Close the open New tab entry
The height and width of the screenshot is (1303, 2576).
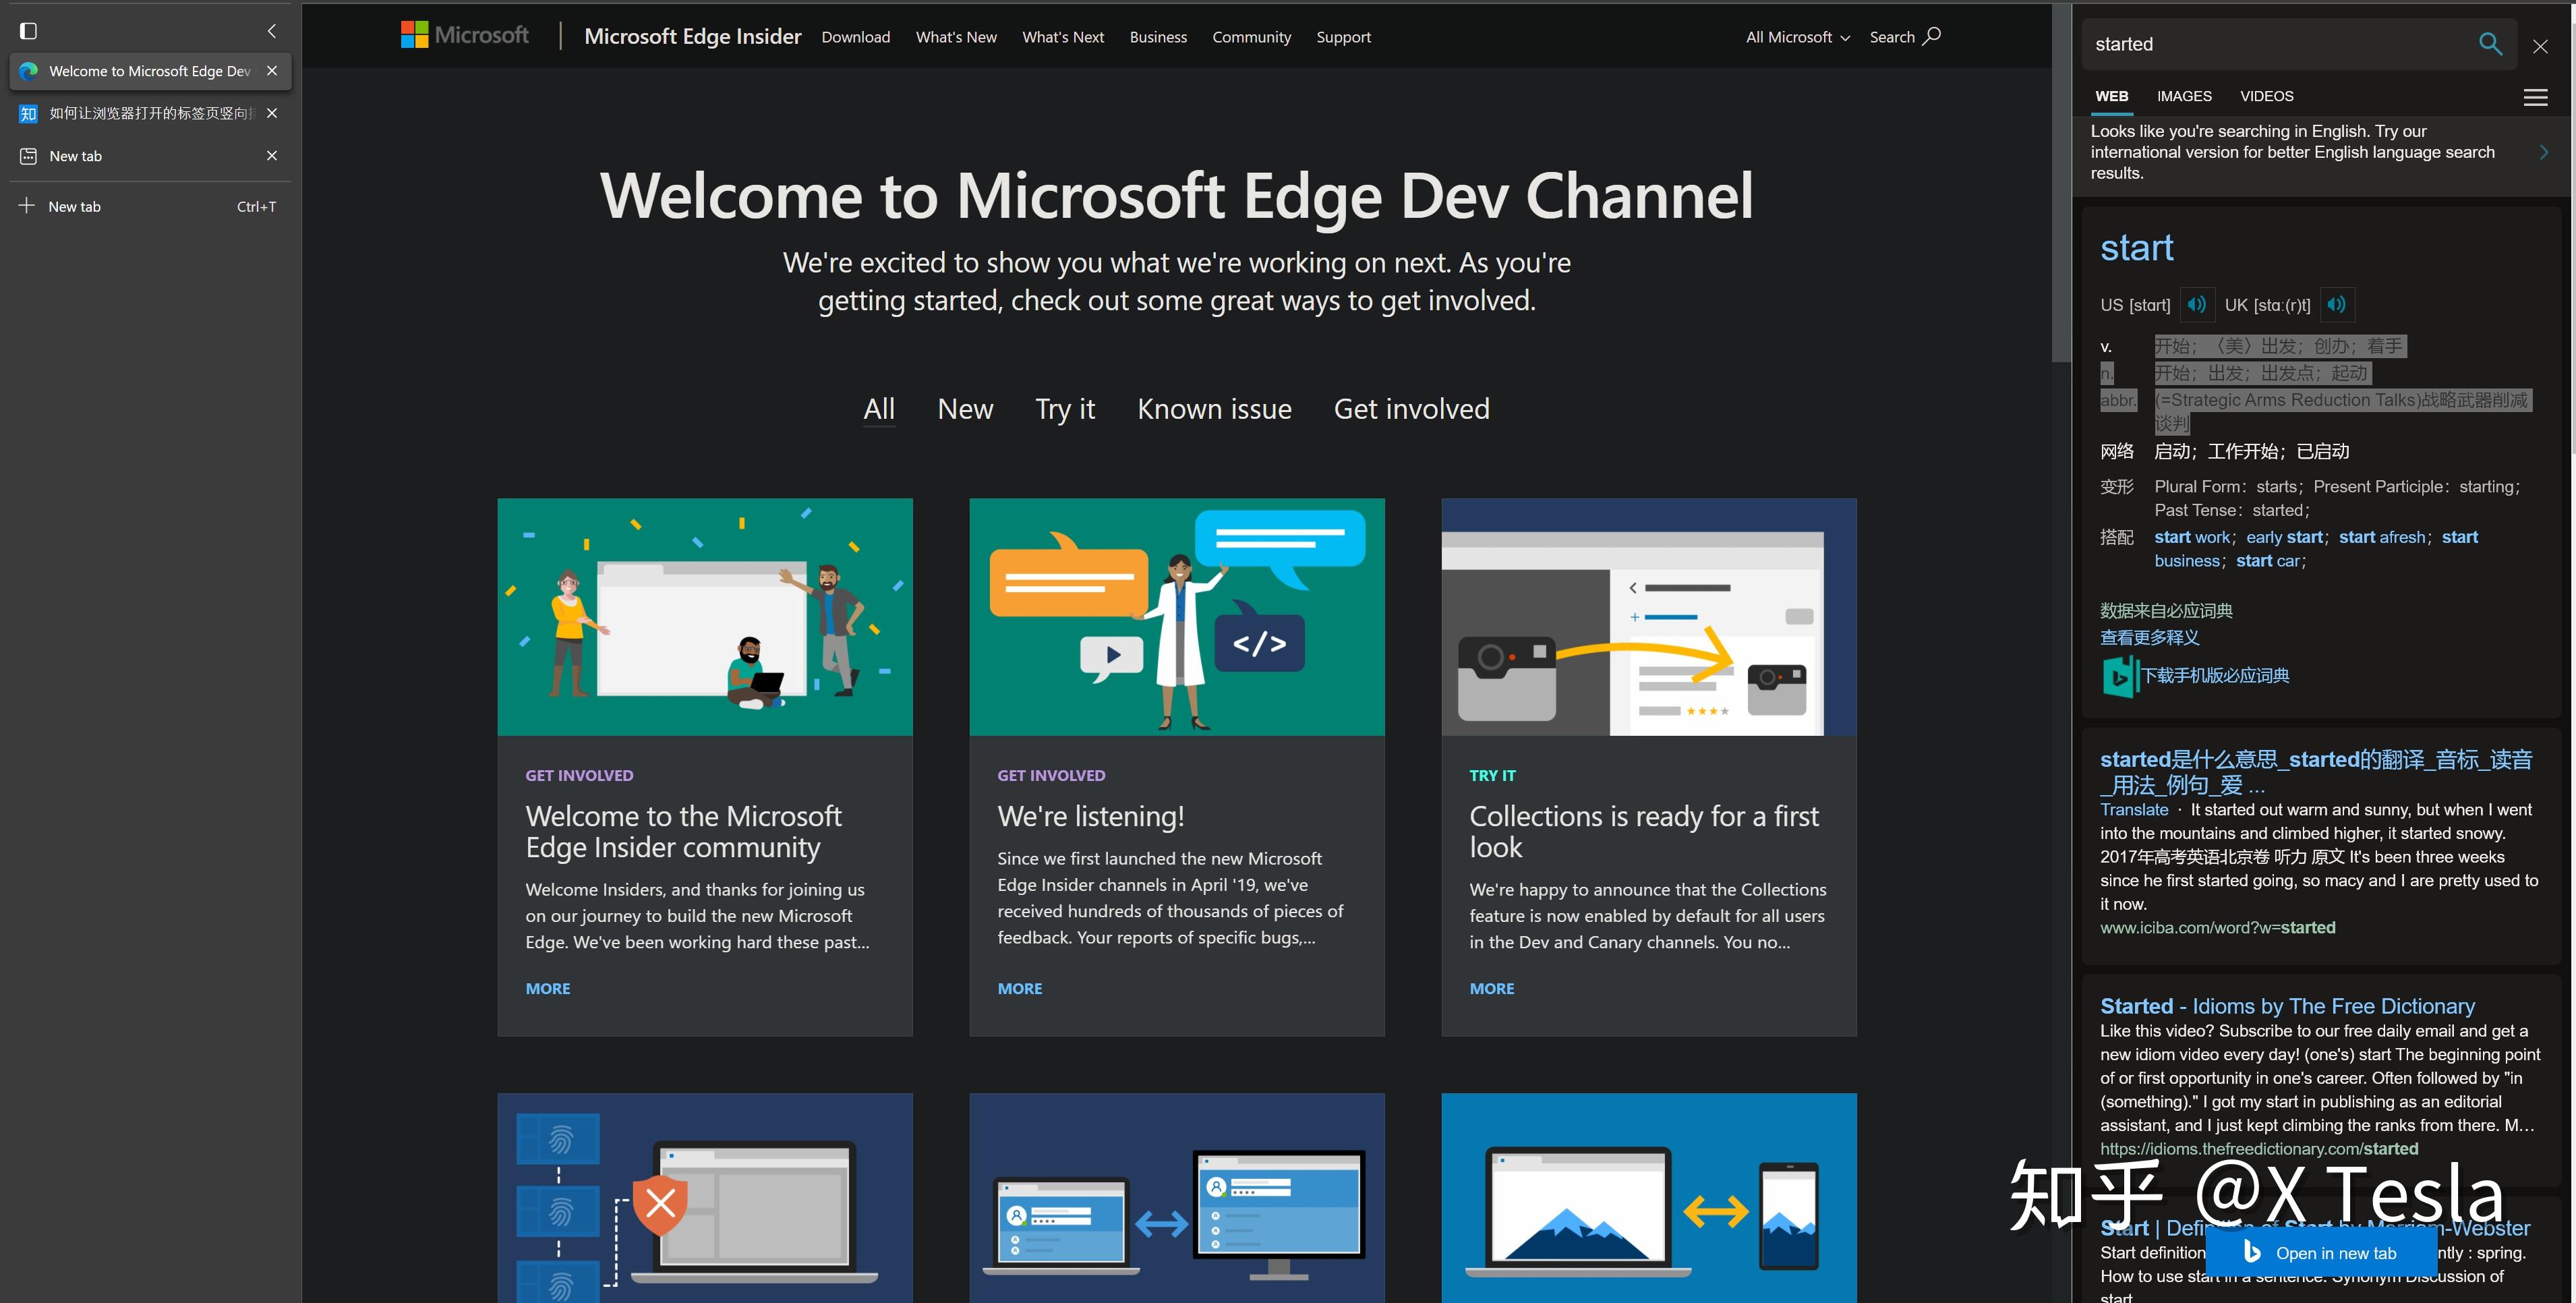(272, 156)
